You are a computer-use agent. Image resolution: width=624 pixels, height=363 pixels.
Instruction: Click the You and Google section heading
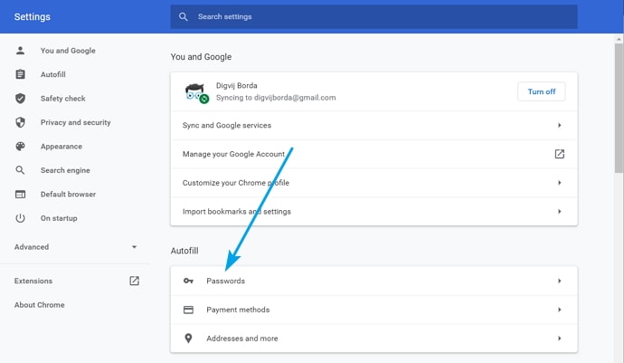pyautogui.click(x=201, y=57)
